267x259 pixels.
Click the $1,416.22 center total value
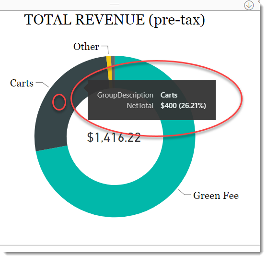pos(114,137)
